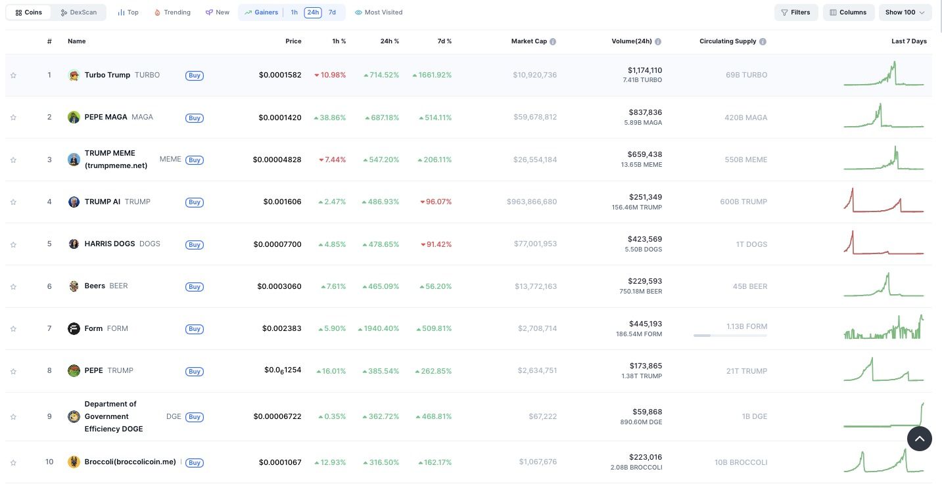Screen dimensions: 942x484
Task: Star the TRUMP AI coin row
Action: (x=13, y=202)
